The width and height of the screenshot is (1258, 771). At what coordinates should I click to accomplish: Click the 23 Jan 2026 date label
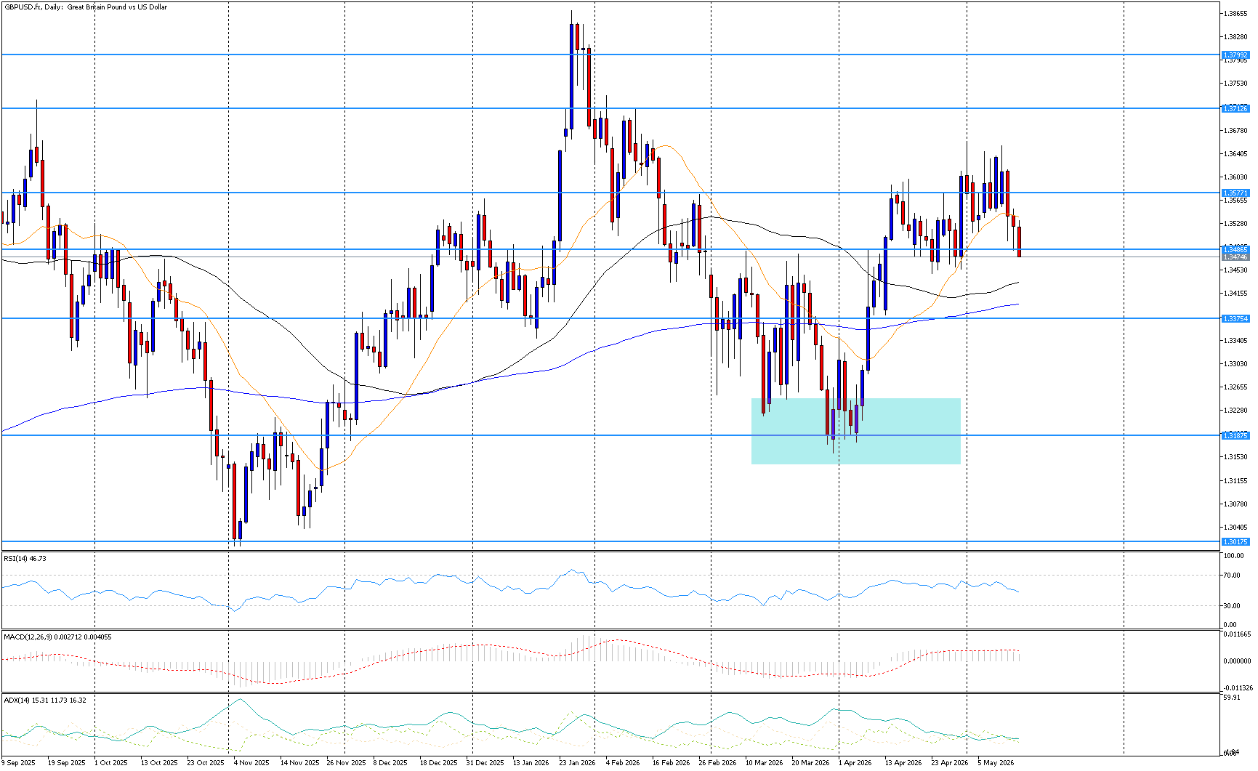pos(577,762)
